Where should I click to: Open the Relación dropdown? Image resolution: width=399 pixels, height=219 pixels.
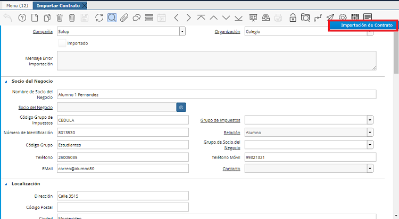[370, 132]
